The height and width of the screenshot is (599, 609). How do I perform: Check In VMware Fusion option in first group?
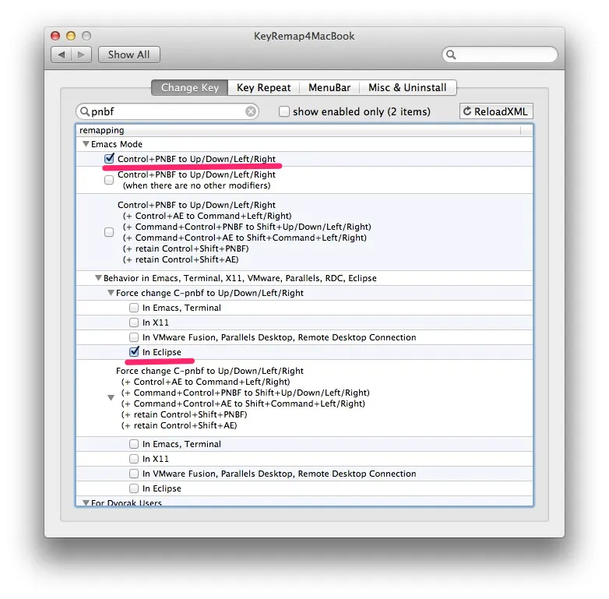point(134,337)
